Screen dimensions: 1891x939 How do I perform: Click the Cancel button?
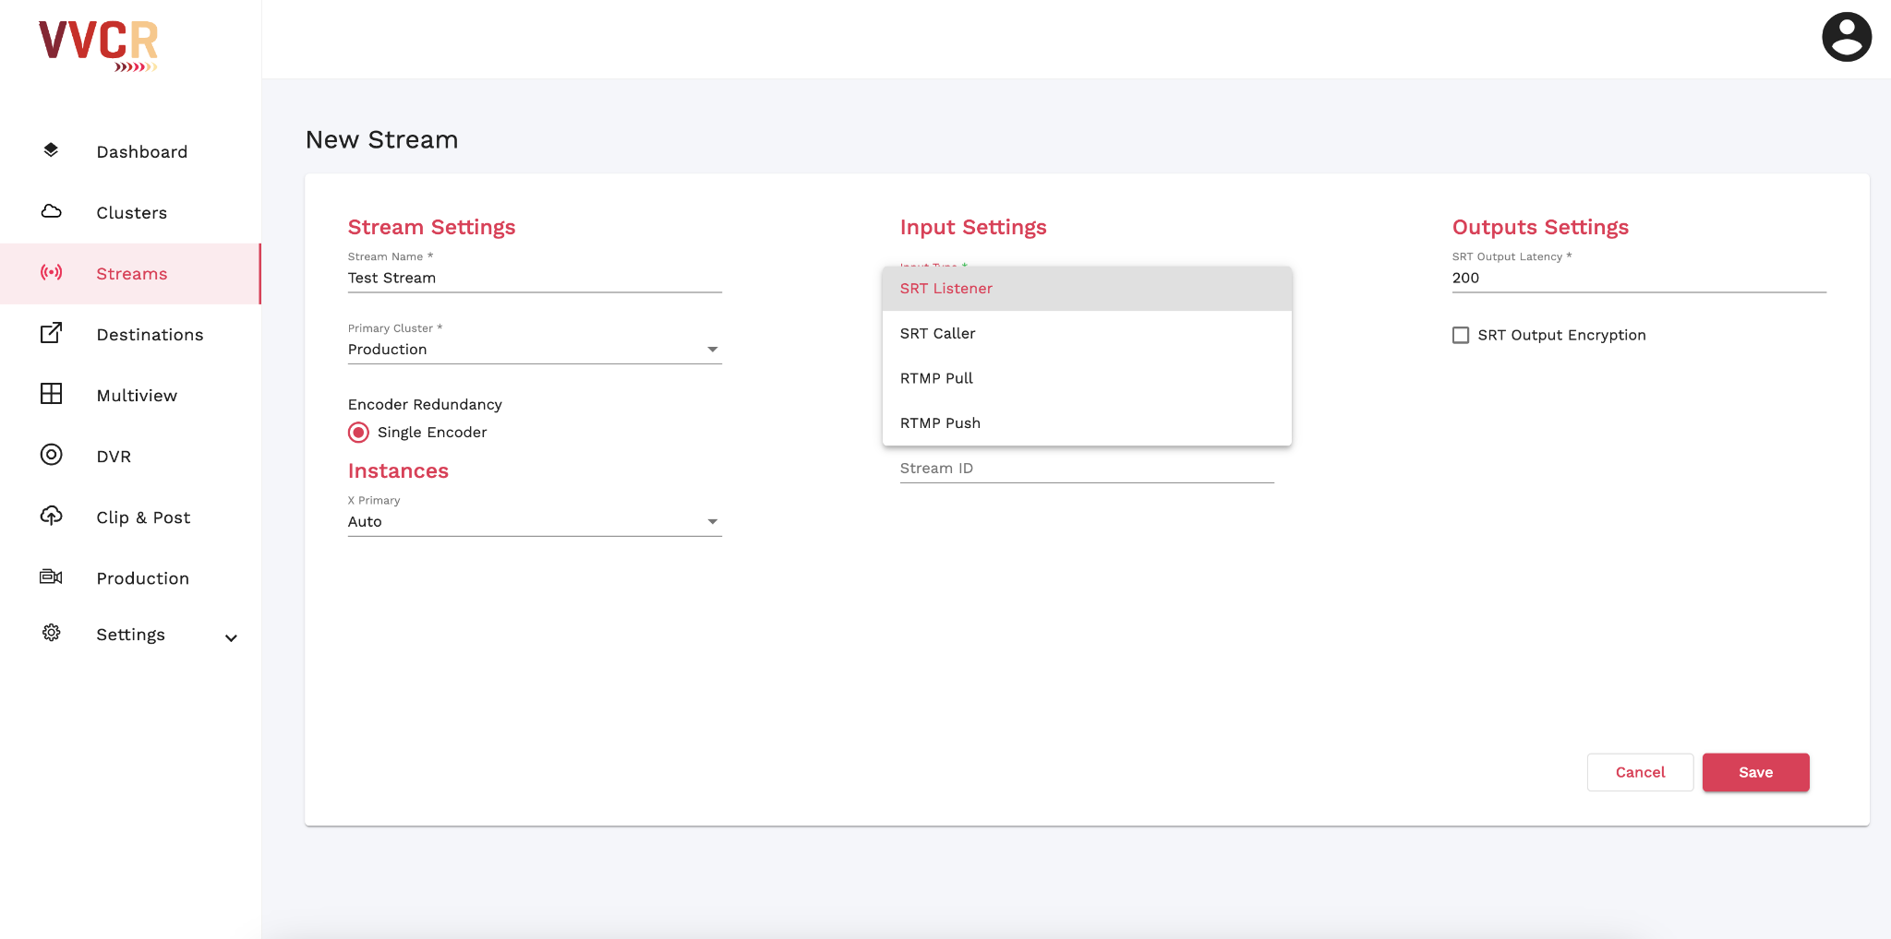click(x=1640, y=772)
